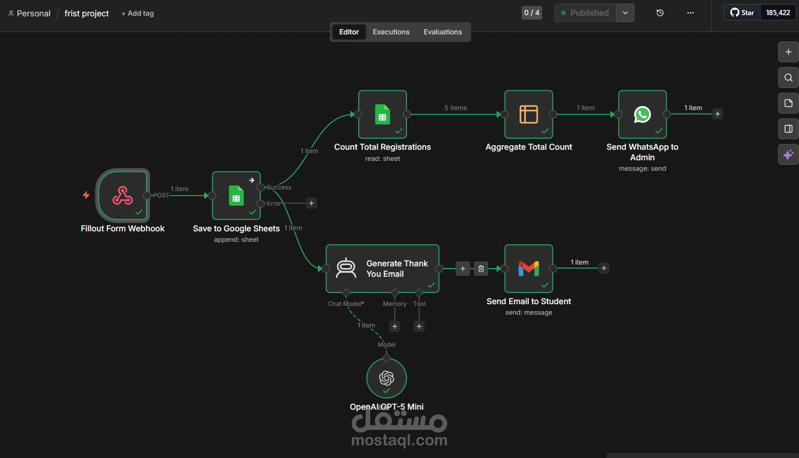Switch to the Executions tab
Screen dimensions: 799x458
pyautogui.click(x=391, y=32)
